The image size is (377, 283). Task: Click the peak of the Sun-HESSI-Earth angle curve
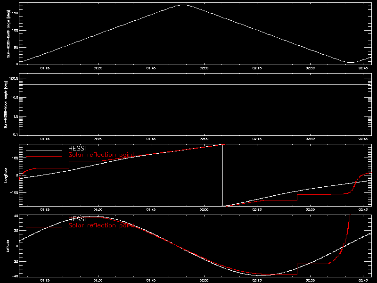tap(183, 5)
